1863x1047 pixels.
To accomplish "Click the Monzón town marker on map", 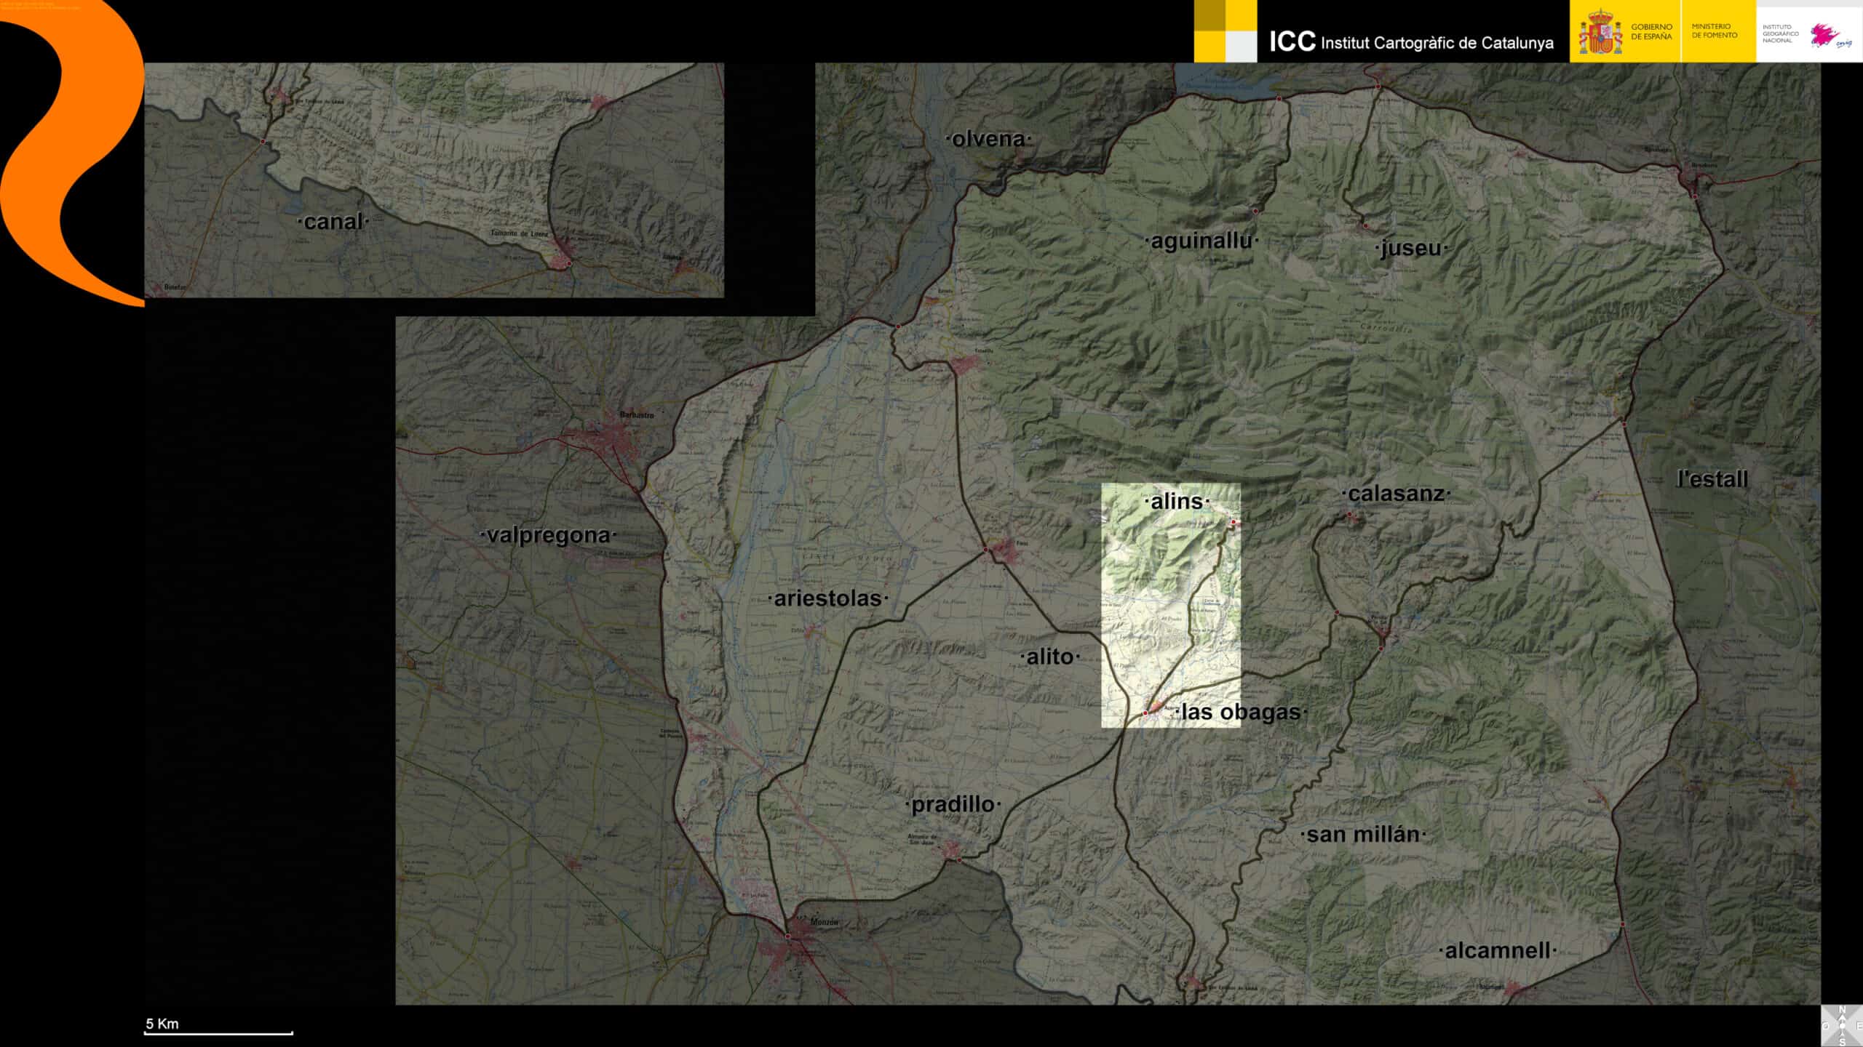I will [788, 936].
